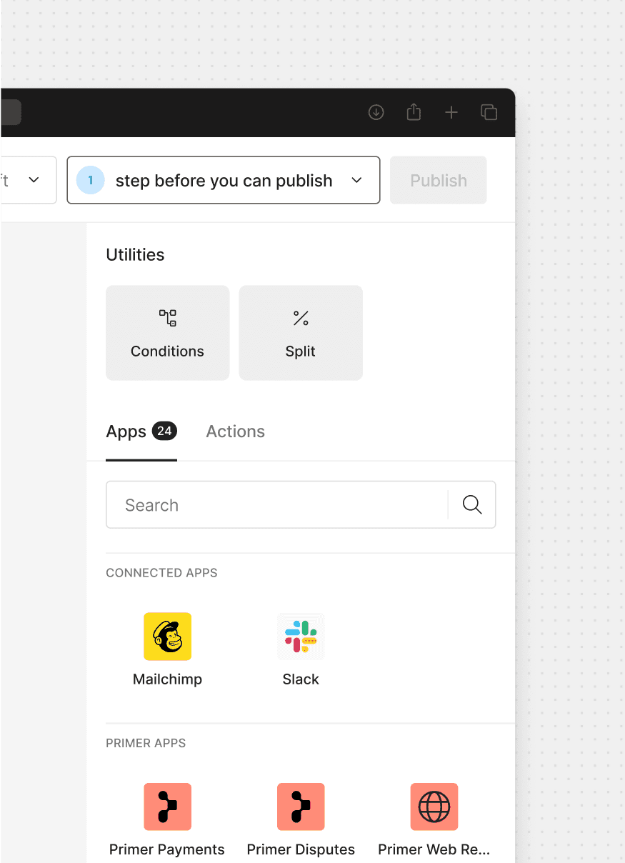Click the tab overview icon
Image resolution: width=625 pixels, height=863 pixels.
[x=489, y=112]
